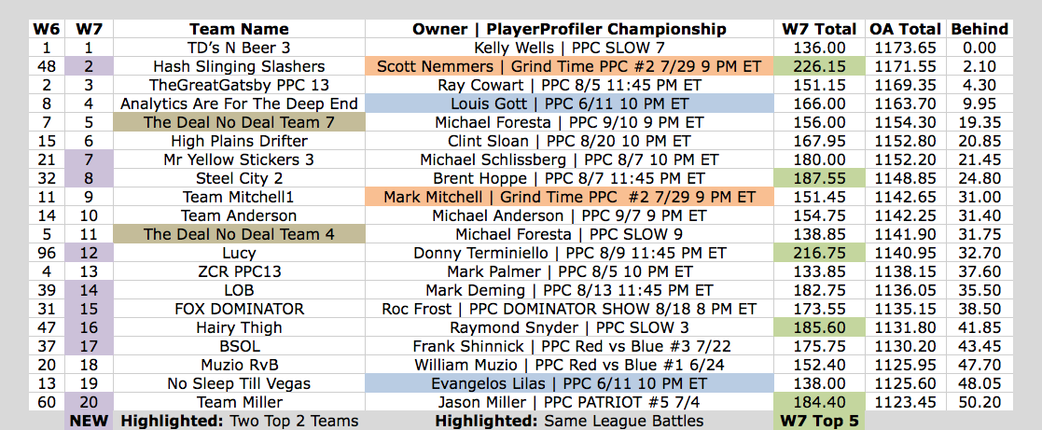This screenshot has width=1042, height=430.
Task: Click the green 226.15 W7 total cell
Action: [820, 66]
